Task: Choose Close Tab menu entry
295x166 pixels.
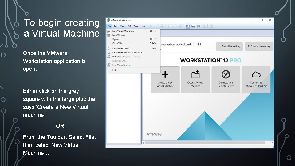Action: tap(133, 43)
